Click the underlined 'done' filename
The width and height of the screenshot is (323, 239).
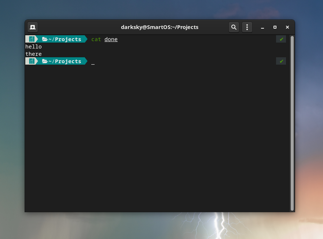(111, 39)
